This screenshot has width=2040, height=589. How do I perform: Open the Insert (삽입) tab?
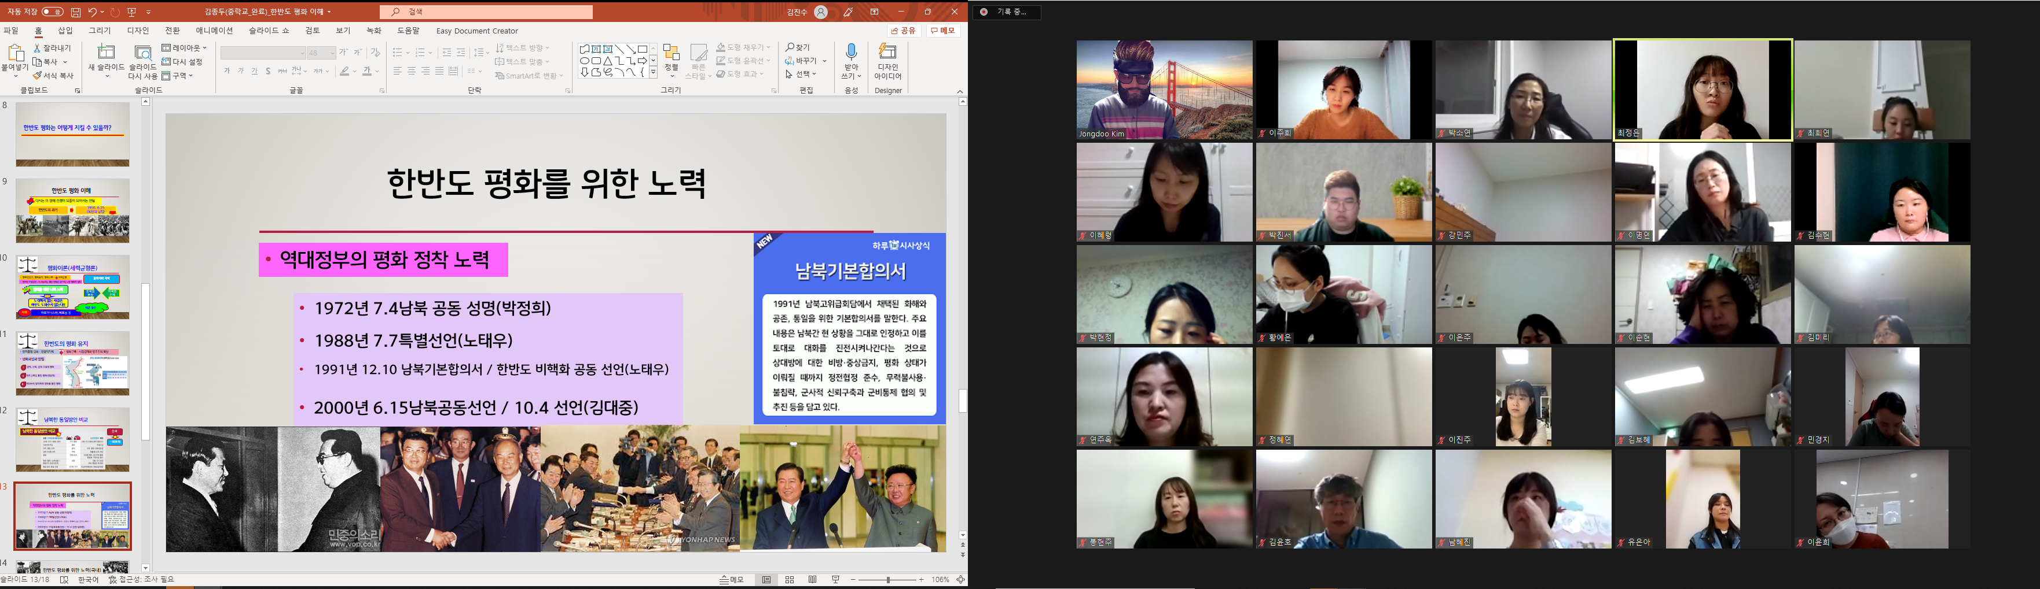65,31
